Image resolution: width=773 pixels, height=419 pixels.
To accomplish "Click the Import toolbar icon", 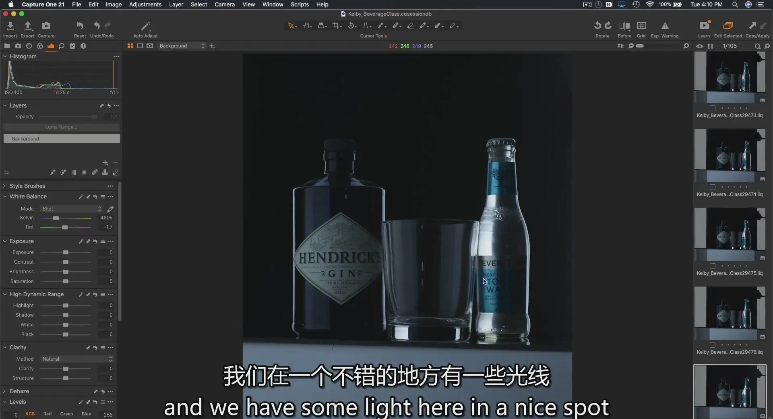I will tap(10, 26).
